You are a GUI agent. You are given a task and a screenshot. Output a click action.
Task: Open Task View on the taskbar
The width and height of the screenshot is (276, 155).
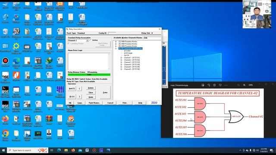click(52, 150)
